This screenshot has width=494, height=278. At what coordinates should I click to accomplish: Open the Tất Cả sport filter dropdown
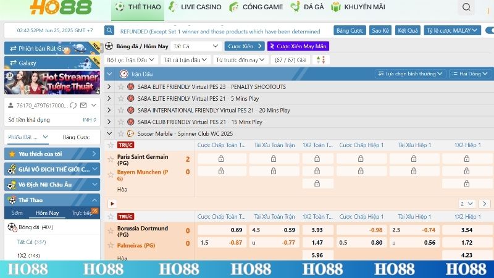(196, 46)
